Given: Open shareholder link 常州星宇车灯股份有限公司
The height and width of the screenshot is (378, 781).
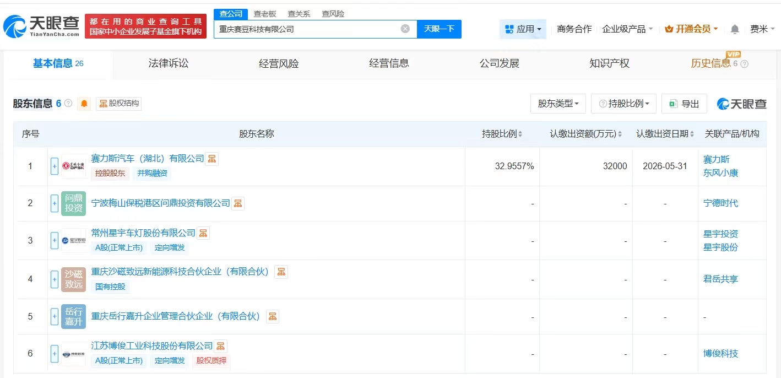Looking at the screenshot, I should 143,233.
